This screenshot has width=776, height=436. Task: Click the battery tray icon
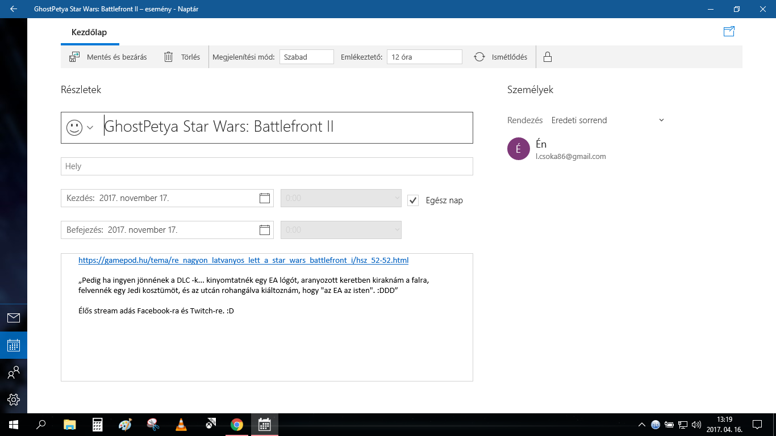[669, 425]
